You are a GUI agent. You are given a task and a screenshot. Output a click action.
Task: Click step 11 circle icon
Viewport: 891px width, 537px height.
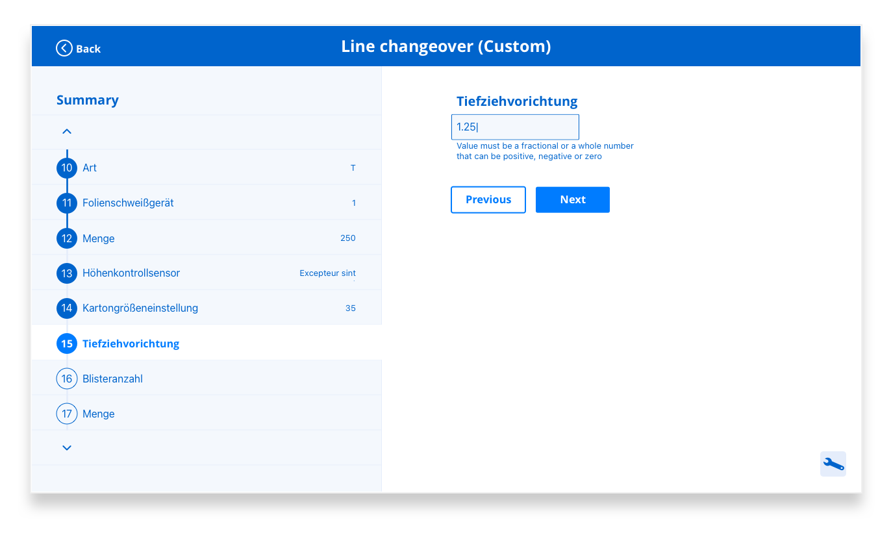click(67, 203)
